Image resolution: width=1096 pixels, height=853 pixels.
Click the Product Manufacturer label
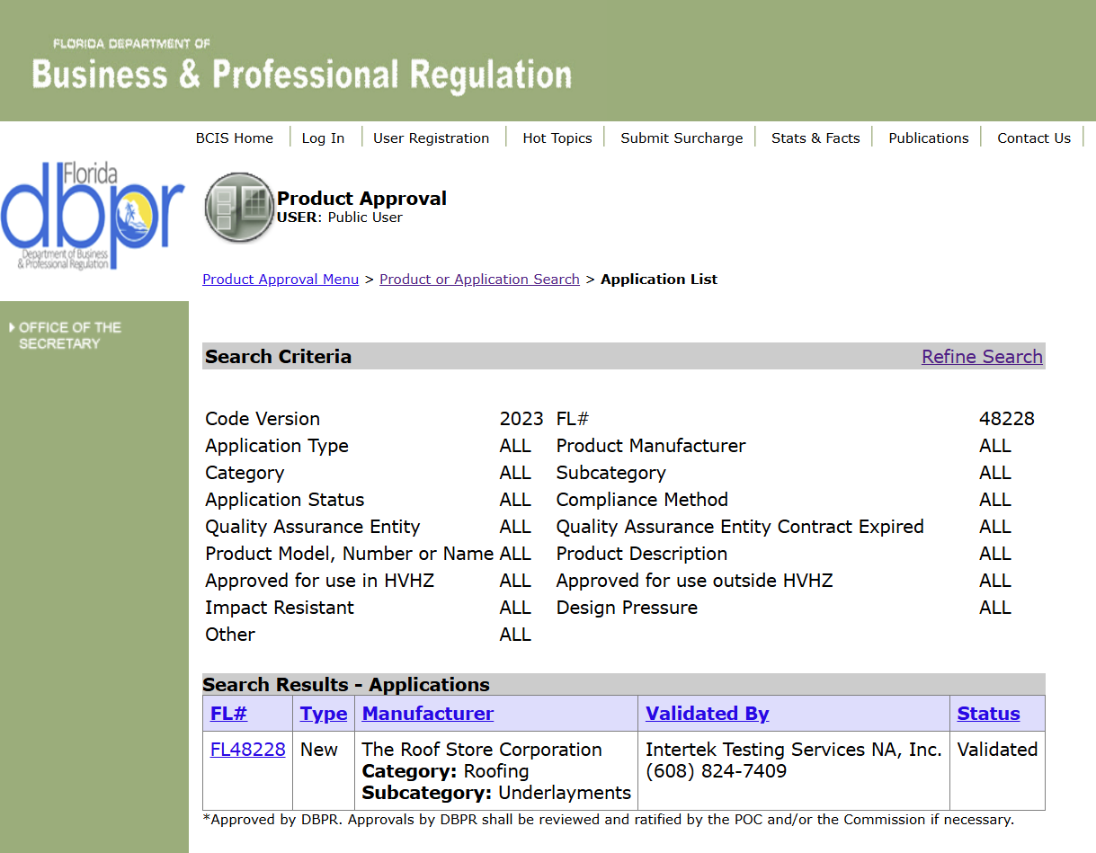(651, 446)
